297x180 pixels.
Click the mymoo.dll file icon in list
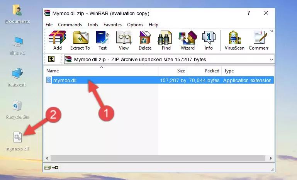coord(49,80)
